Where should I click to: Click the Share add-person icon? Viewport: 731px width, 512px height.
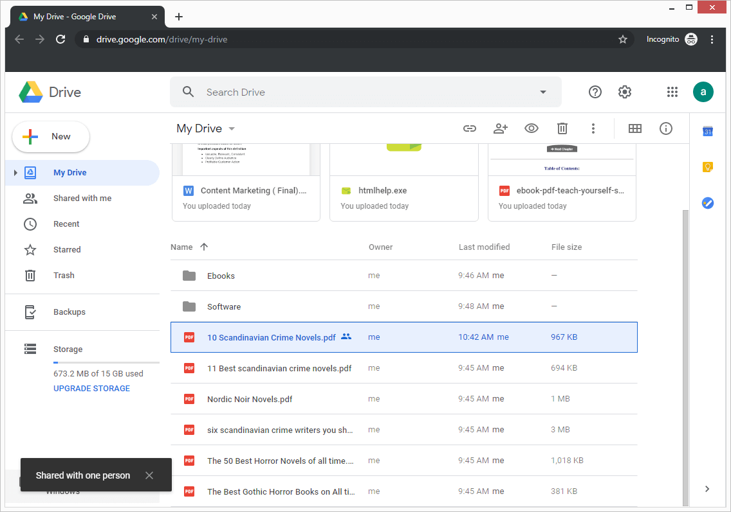click(500, 128)
